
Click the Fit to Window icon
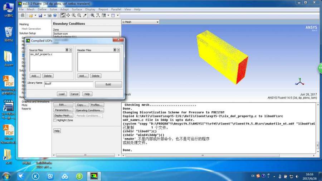(93, 15)
